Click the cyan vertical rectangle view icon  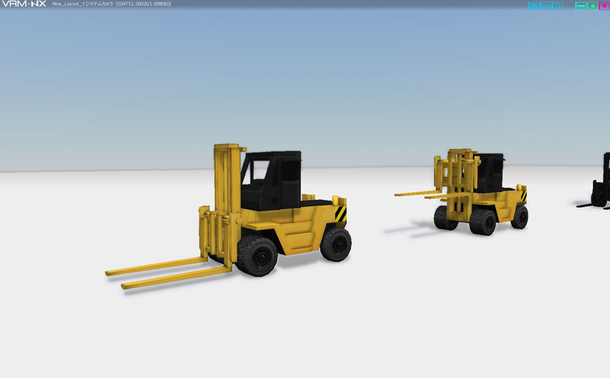point(558,6)
